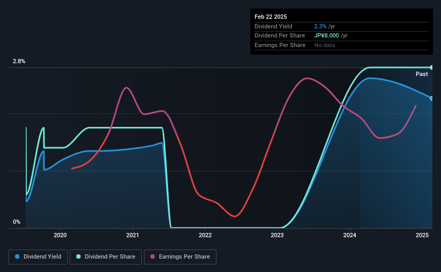
Task: Click the 2024 x-axis label
Action: (350, 235)
